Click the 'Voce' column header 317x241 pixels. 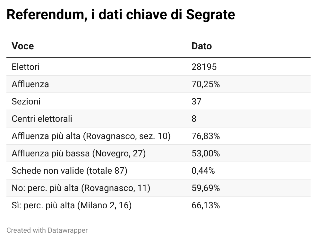pos(23,46)
